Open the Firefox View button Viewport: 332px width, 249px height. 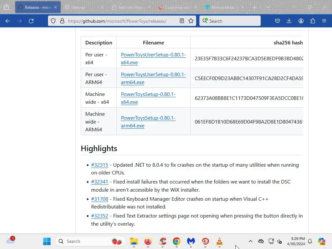(6, 7)
